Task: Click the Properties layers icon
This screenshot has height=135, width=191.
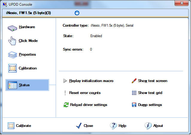Action: (x=13, y=55)
